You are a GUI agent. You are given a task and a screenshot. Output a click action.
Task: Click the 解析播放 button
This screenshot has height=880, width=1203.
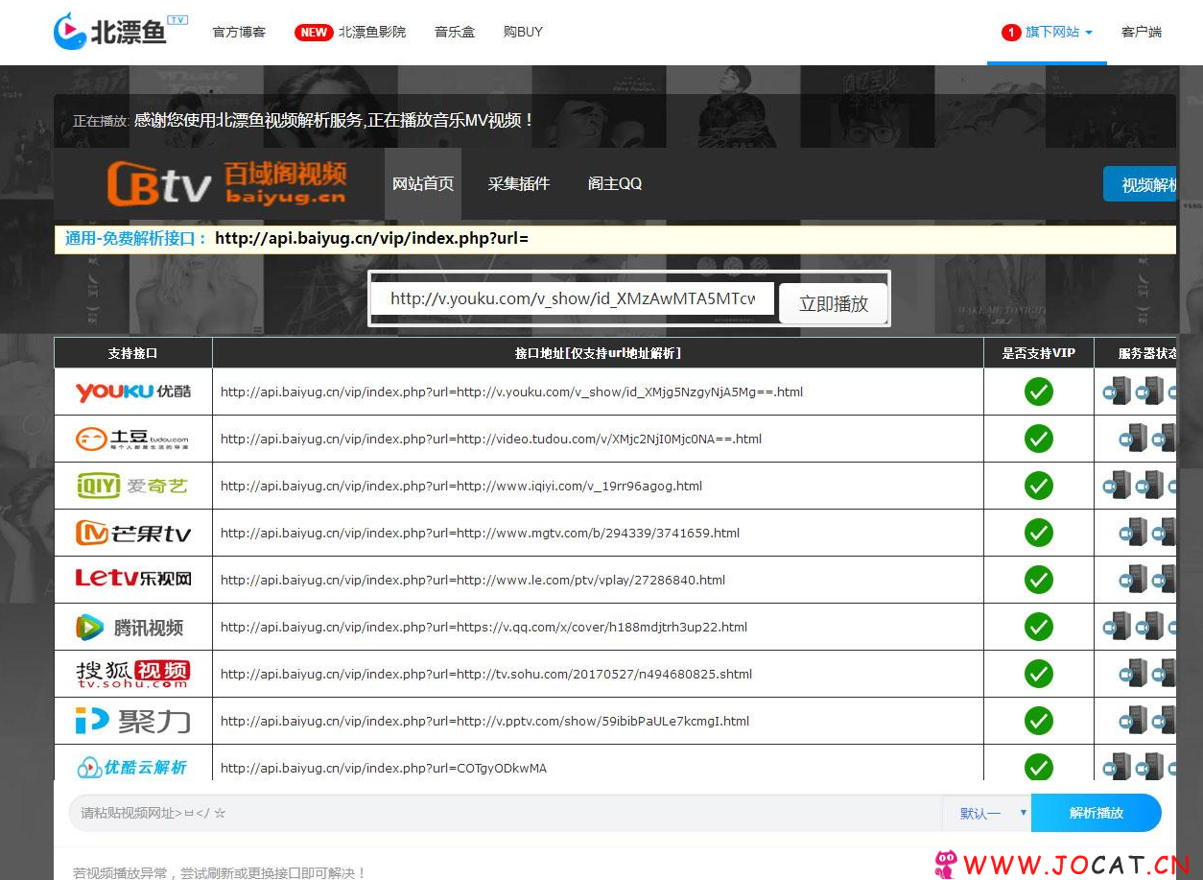point(1097,813)
